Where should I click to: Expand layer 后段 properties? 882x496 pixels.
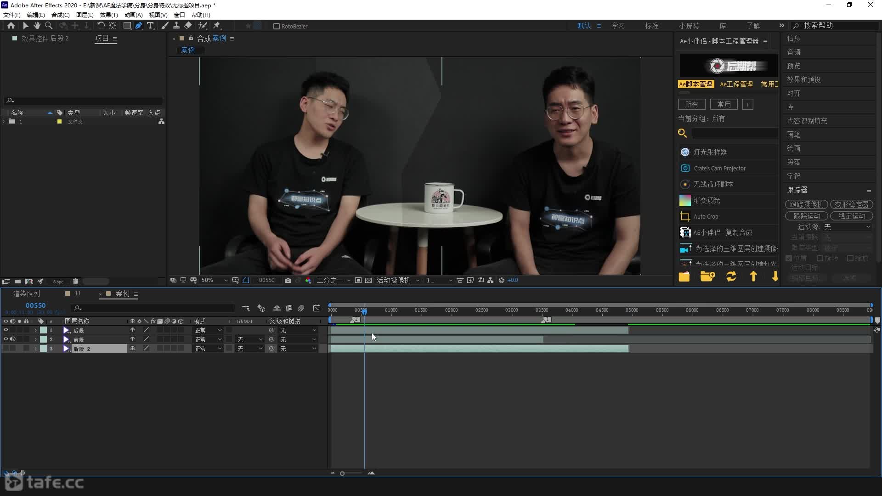tap(35, 330)
